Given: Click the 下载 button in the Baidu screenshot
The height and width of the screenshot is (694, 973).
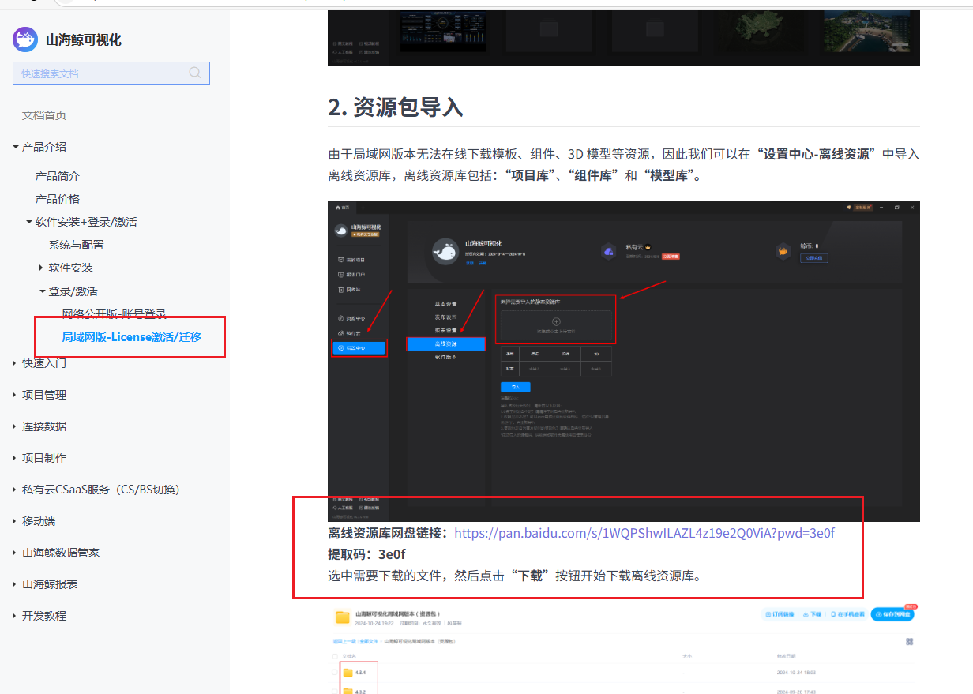Looking at the screenshot, I should [812, 614].
